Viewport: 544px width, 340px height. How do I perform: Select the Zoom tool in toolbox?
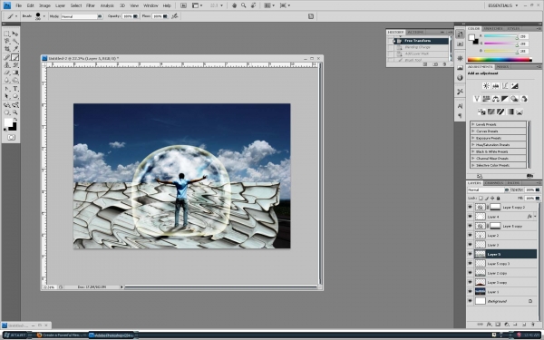[15, 112]
